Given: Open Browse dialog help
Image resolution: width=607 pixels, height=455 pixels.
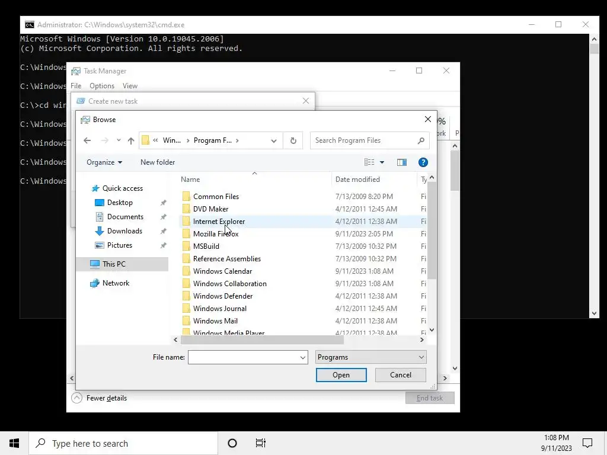Looking at the screenshot, I should (423, 162).
